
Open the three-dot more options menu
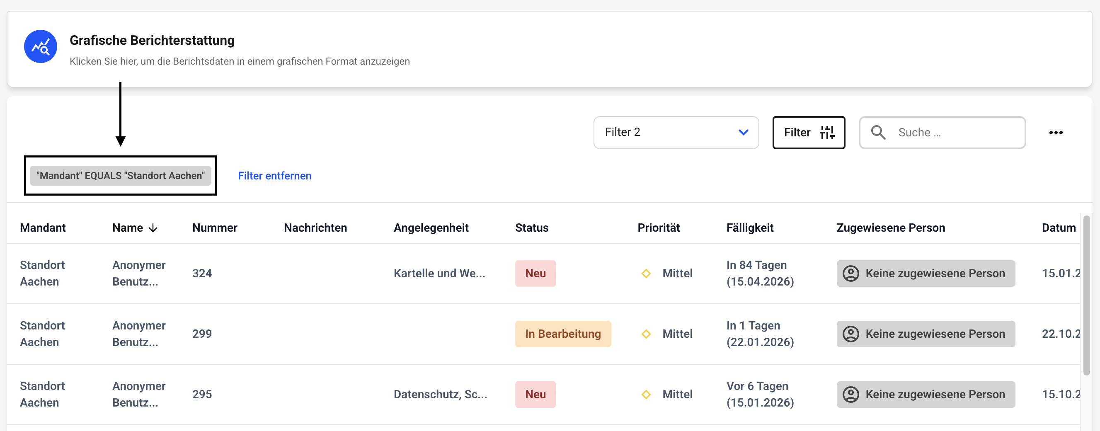(1056, 133)
